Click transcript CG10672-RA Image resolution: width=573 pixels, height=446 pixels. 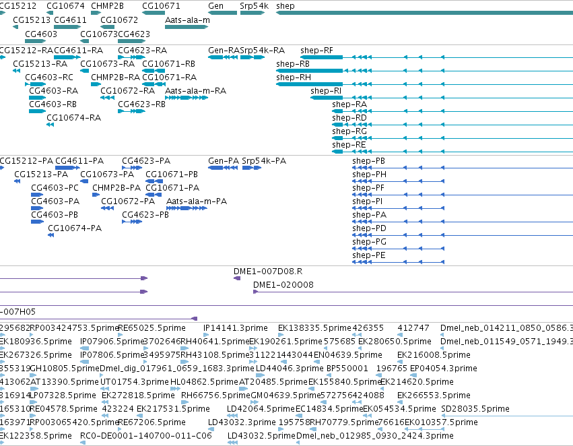point(127,91)
